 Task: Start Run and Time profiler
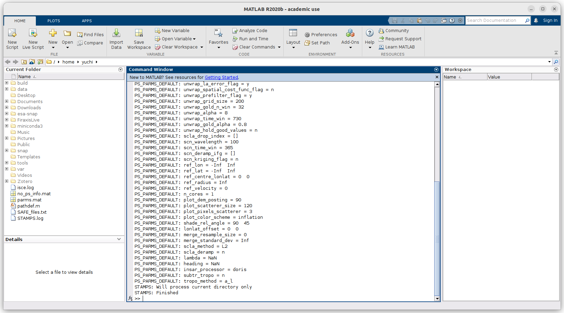[250, 39]
